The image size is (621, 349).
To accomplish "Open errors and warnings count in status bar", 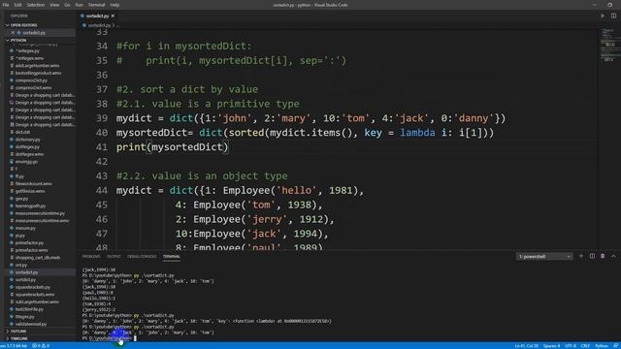I will 41,346.
